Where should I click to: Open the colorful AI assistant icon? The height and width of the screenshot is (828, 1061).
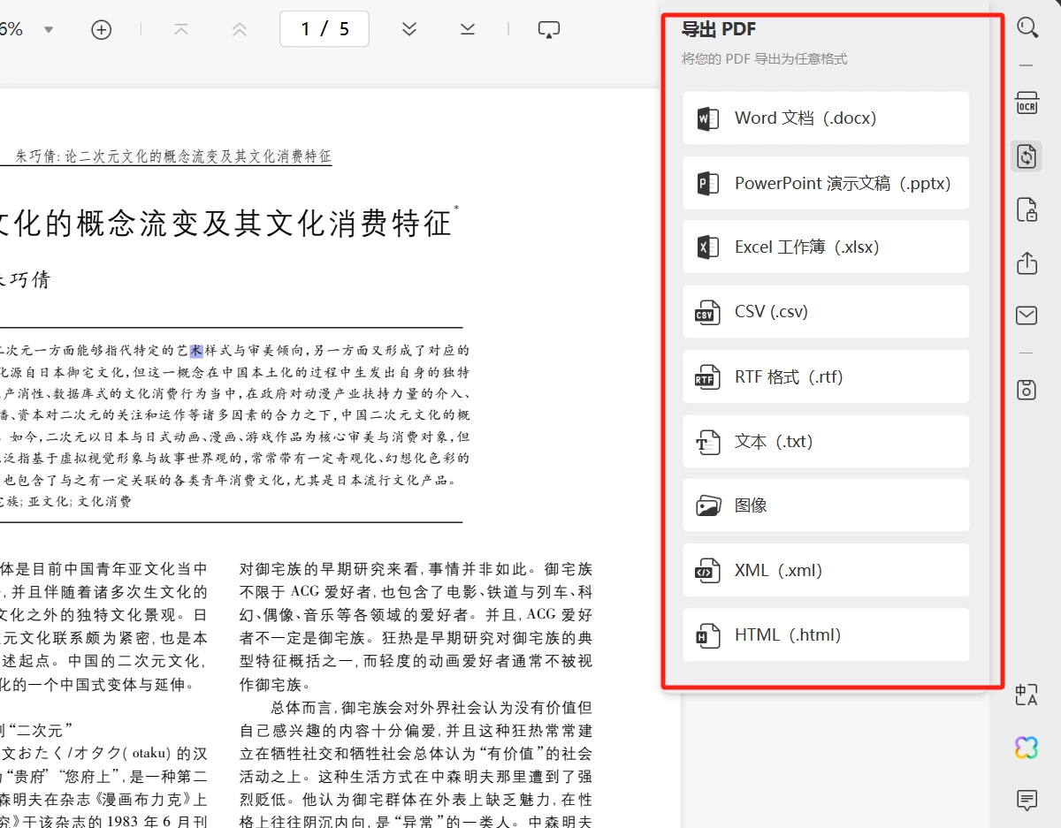pos(1027,748)
